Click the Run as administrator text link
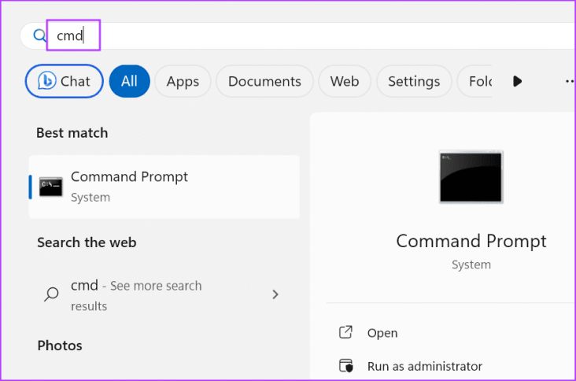Screen dimensions: 576x381 (424, 366)
